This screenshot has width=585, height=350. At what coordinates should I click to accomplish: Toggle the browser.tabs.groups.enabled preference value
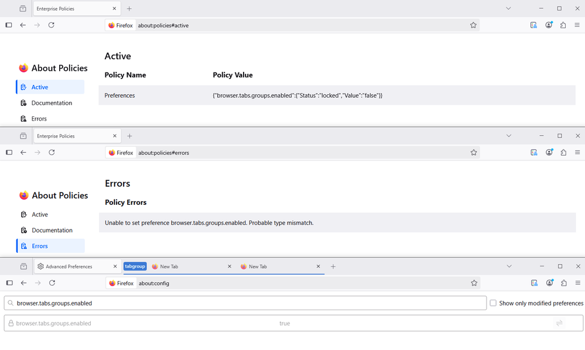coord(559,323)
